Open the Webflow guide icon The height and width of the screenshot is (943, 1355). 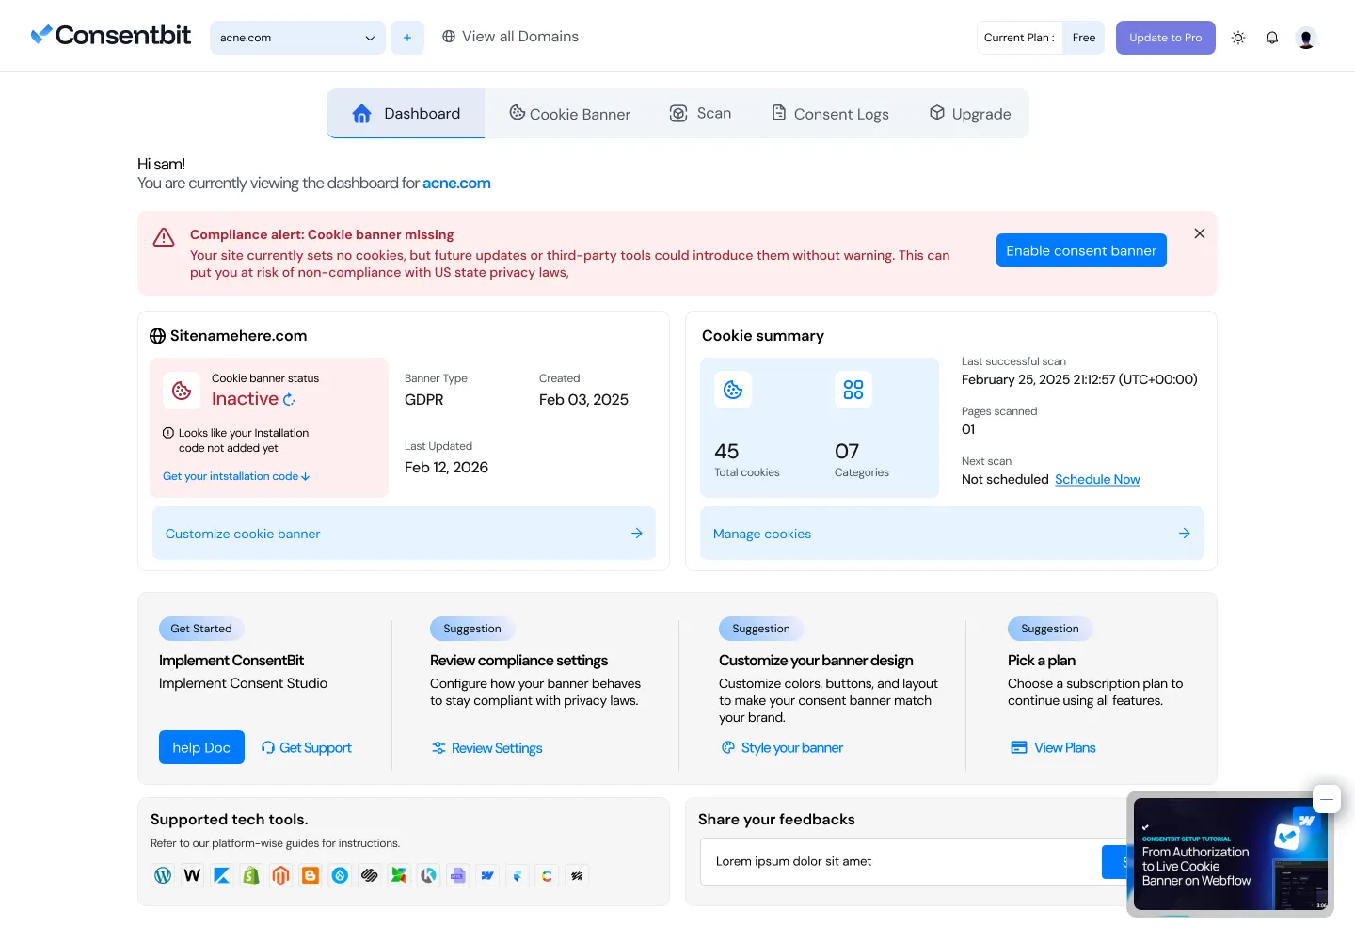(487, 875)
